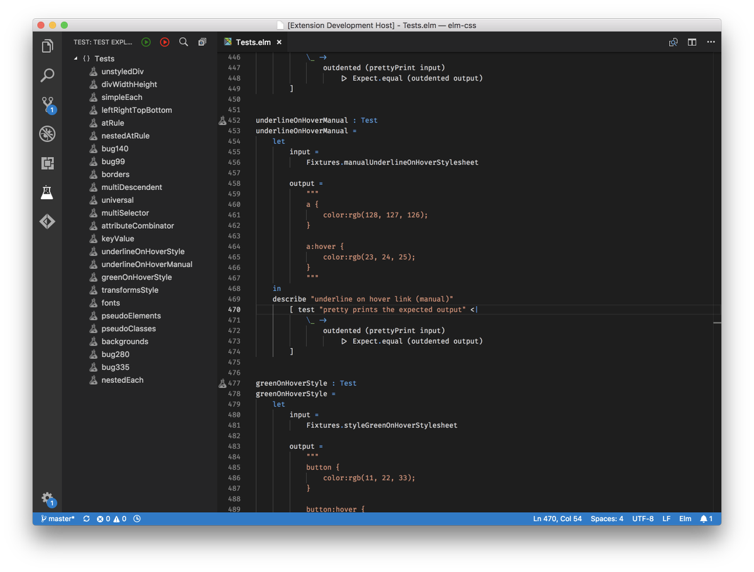Select the bug335 test
Viewport: 754px width, 572px height.
pos(115,367)
